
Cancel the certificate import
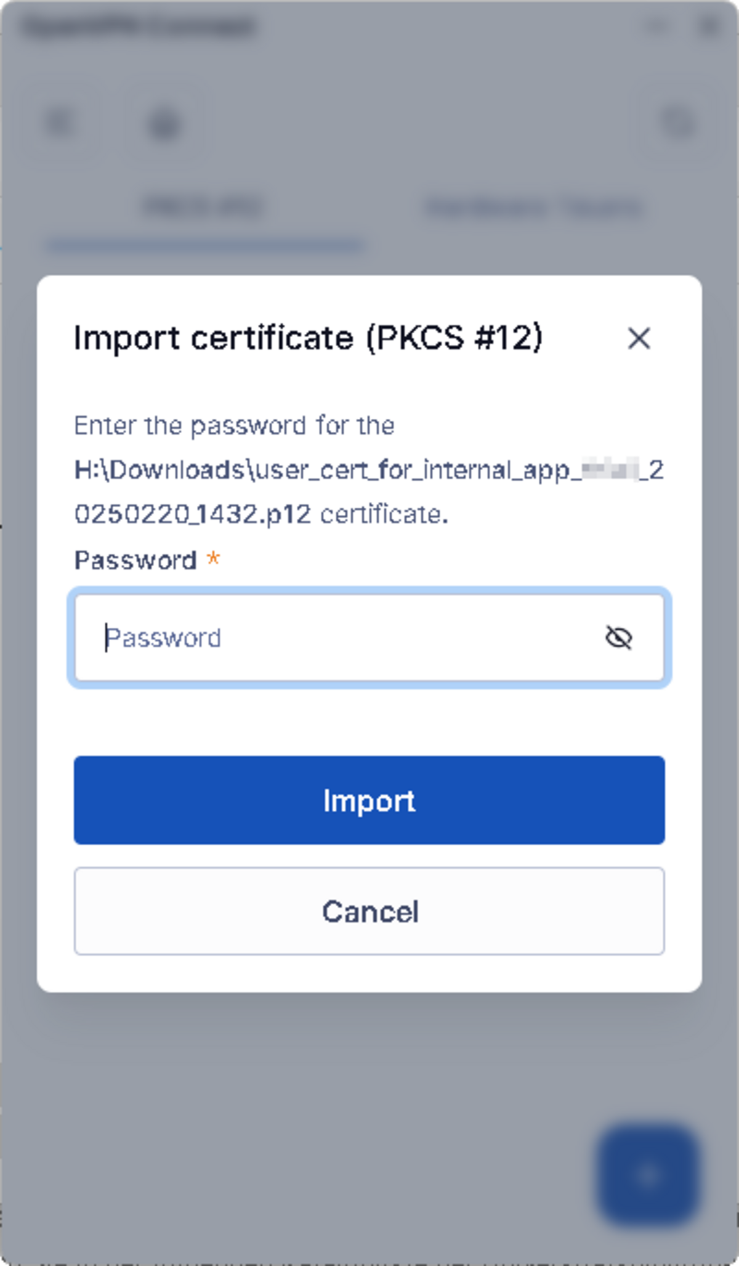369,911
